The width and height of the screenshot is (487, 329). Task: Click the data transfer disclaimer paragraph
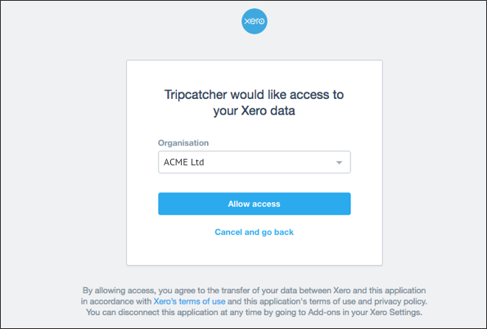(254, 301)
